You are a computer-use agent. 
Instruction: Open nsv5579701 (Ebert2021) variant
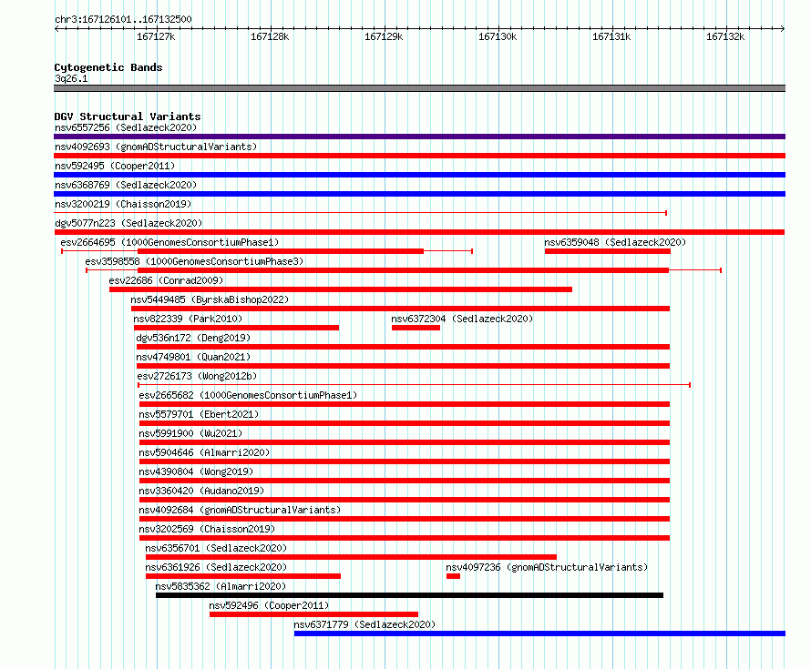click(x=199, y=414)
